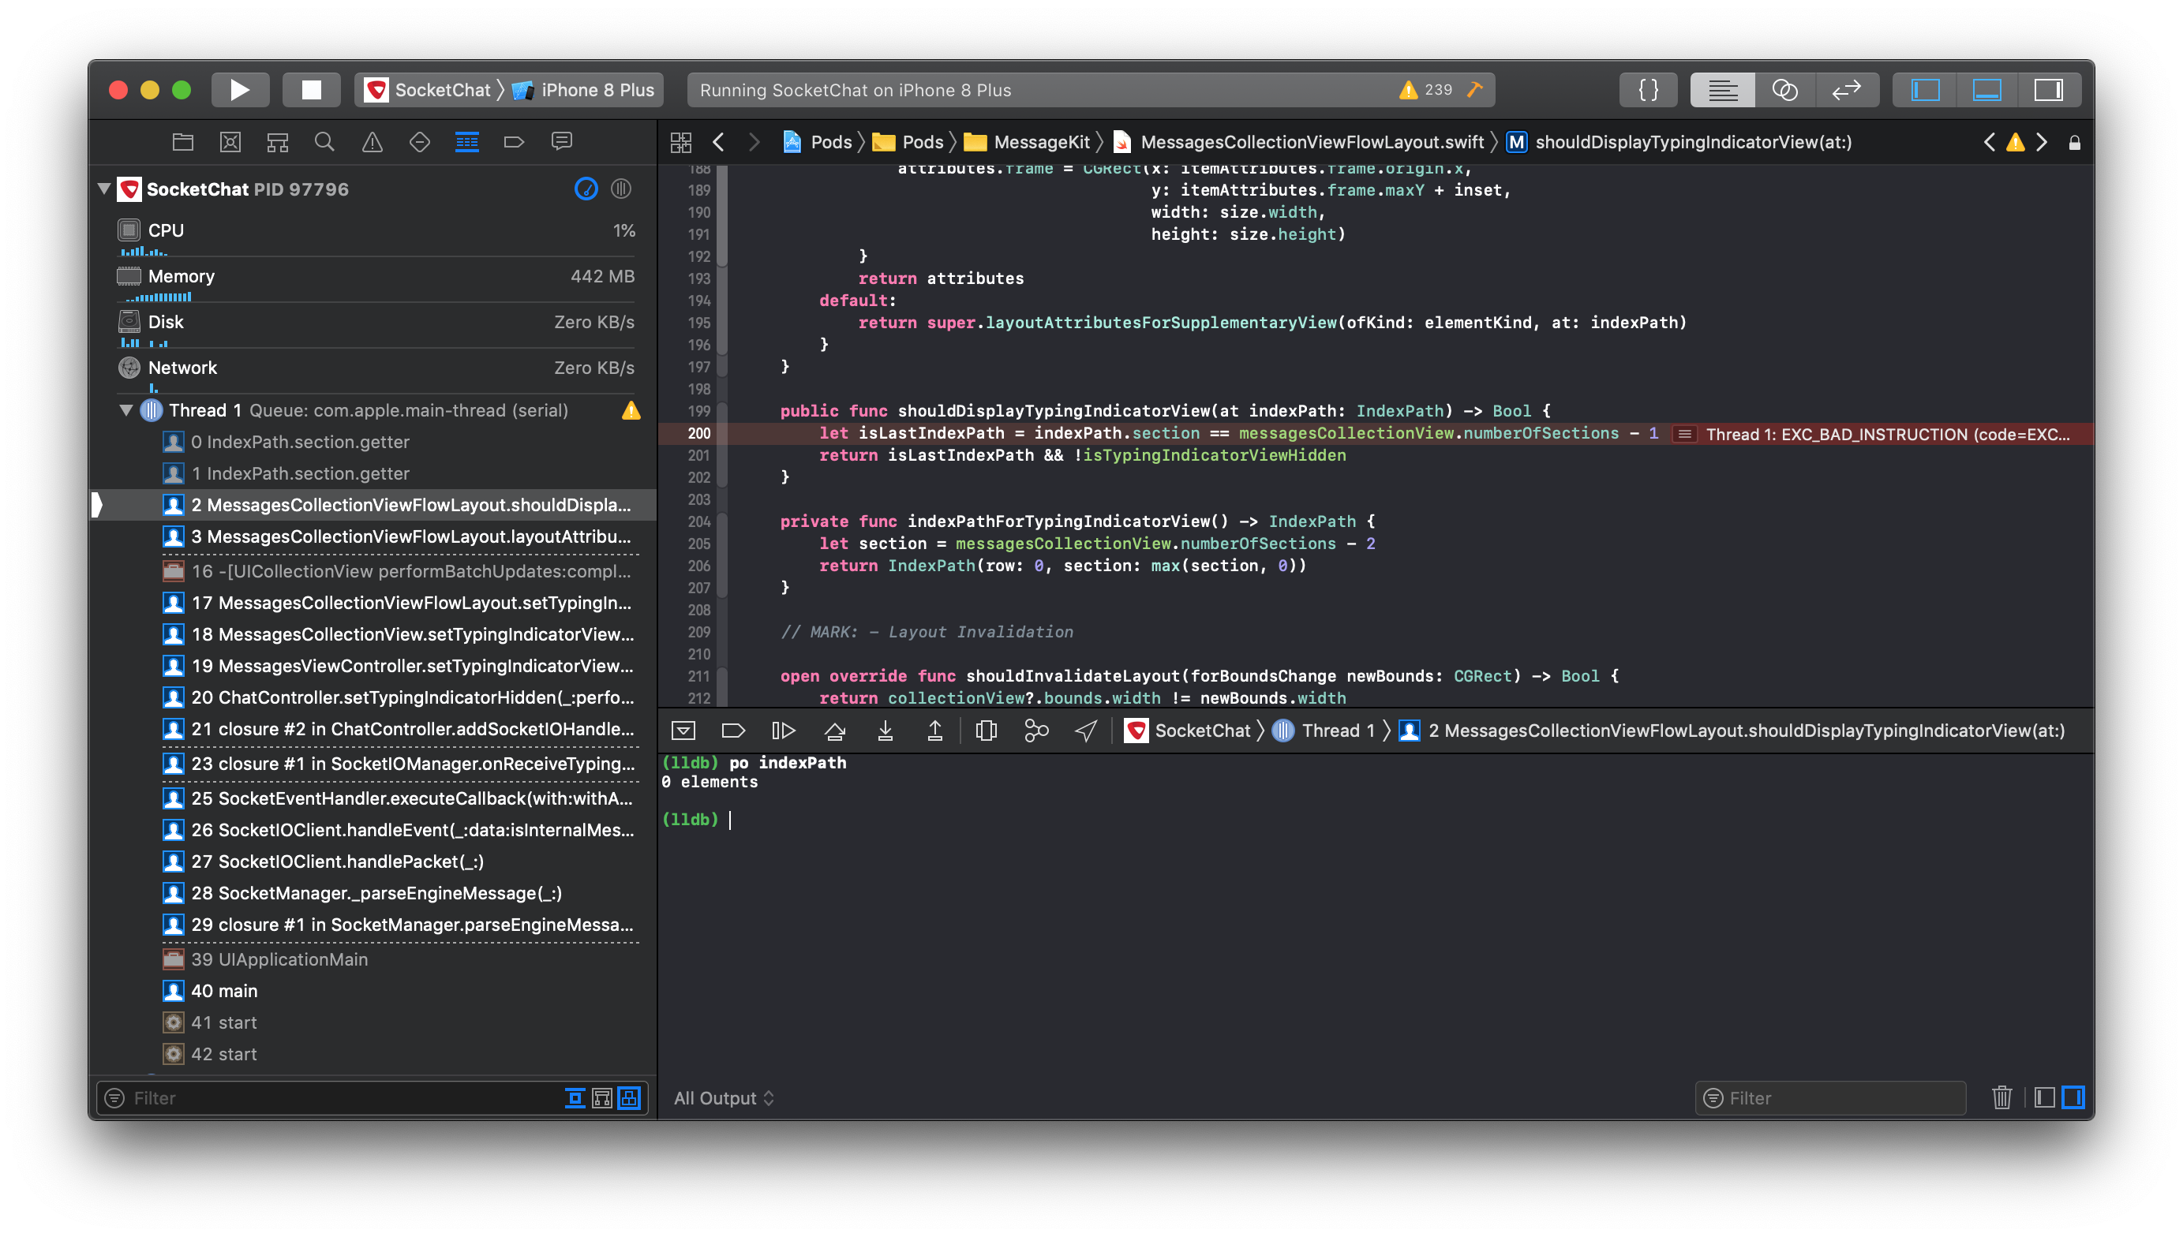
Task: Deactivate breakpoints in debug bar
Action: click(732, 731)
